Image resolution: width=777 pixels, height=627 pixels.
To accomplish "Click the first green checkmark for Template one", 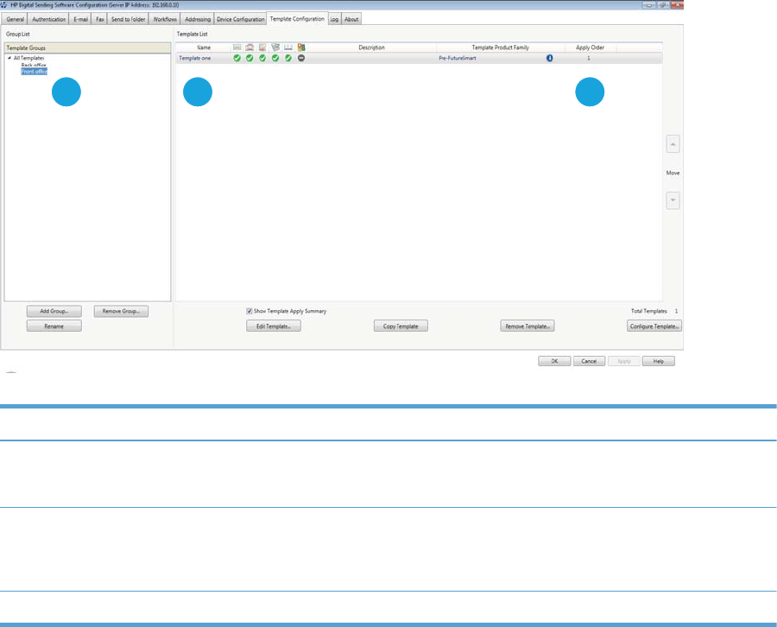I will (x=237, y=58).
